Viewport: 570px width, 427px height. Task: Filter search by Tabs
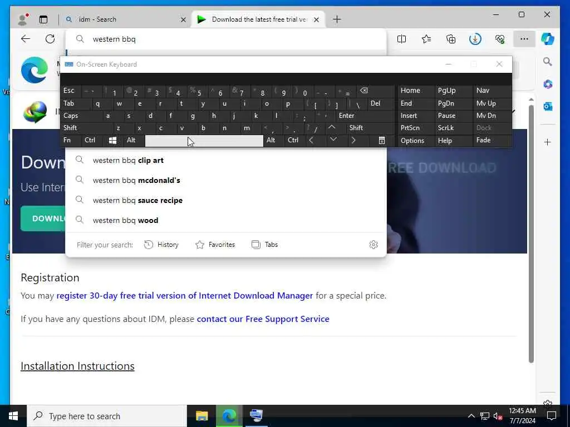tap(264, 245)
